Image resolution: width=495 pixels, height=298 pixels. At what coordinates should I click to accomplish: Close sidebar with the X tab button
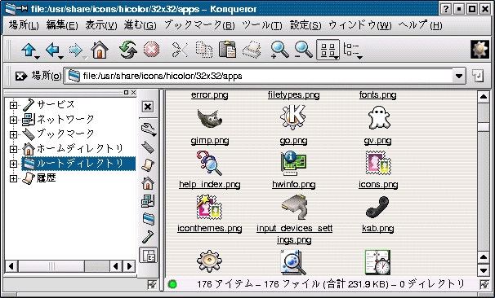[x=148, y=107]
